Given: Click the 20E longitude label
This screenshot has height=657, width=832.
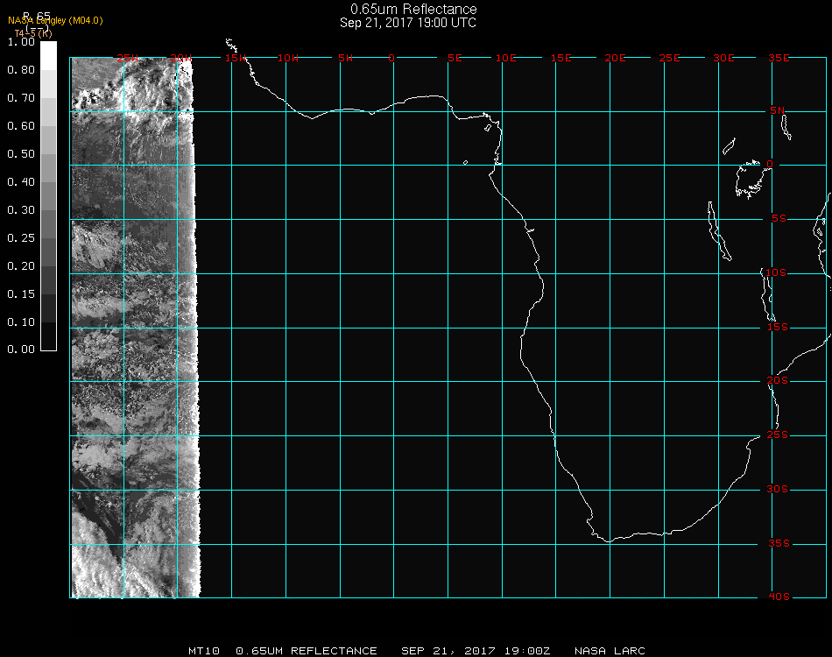Looking at the screenshot, I should point(615,58).
